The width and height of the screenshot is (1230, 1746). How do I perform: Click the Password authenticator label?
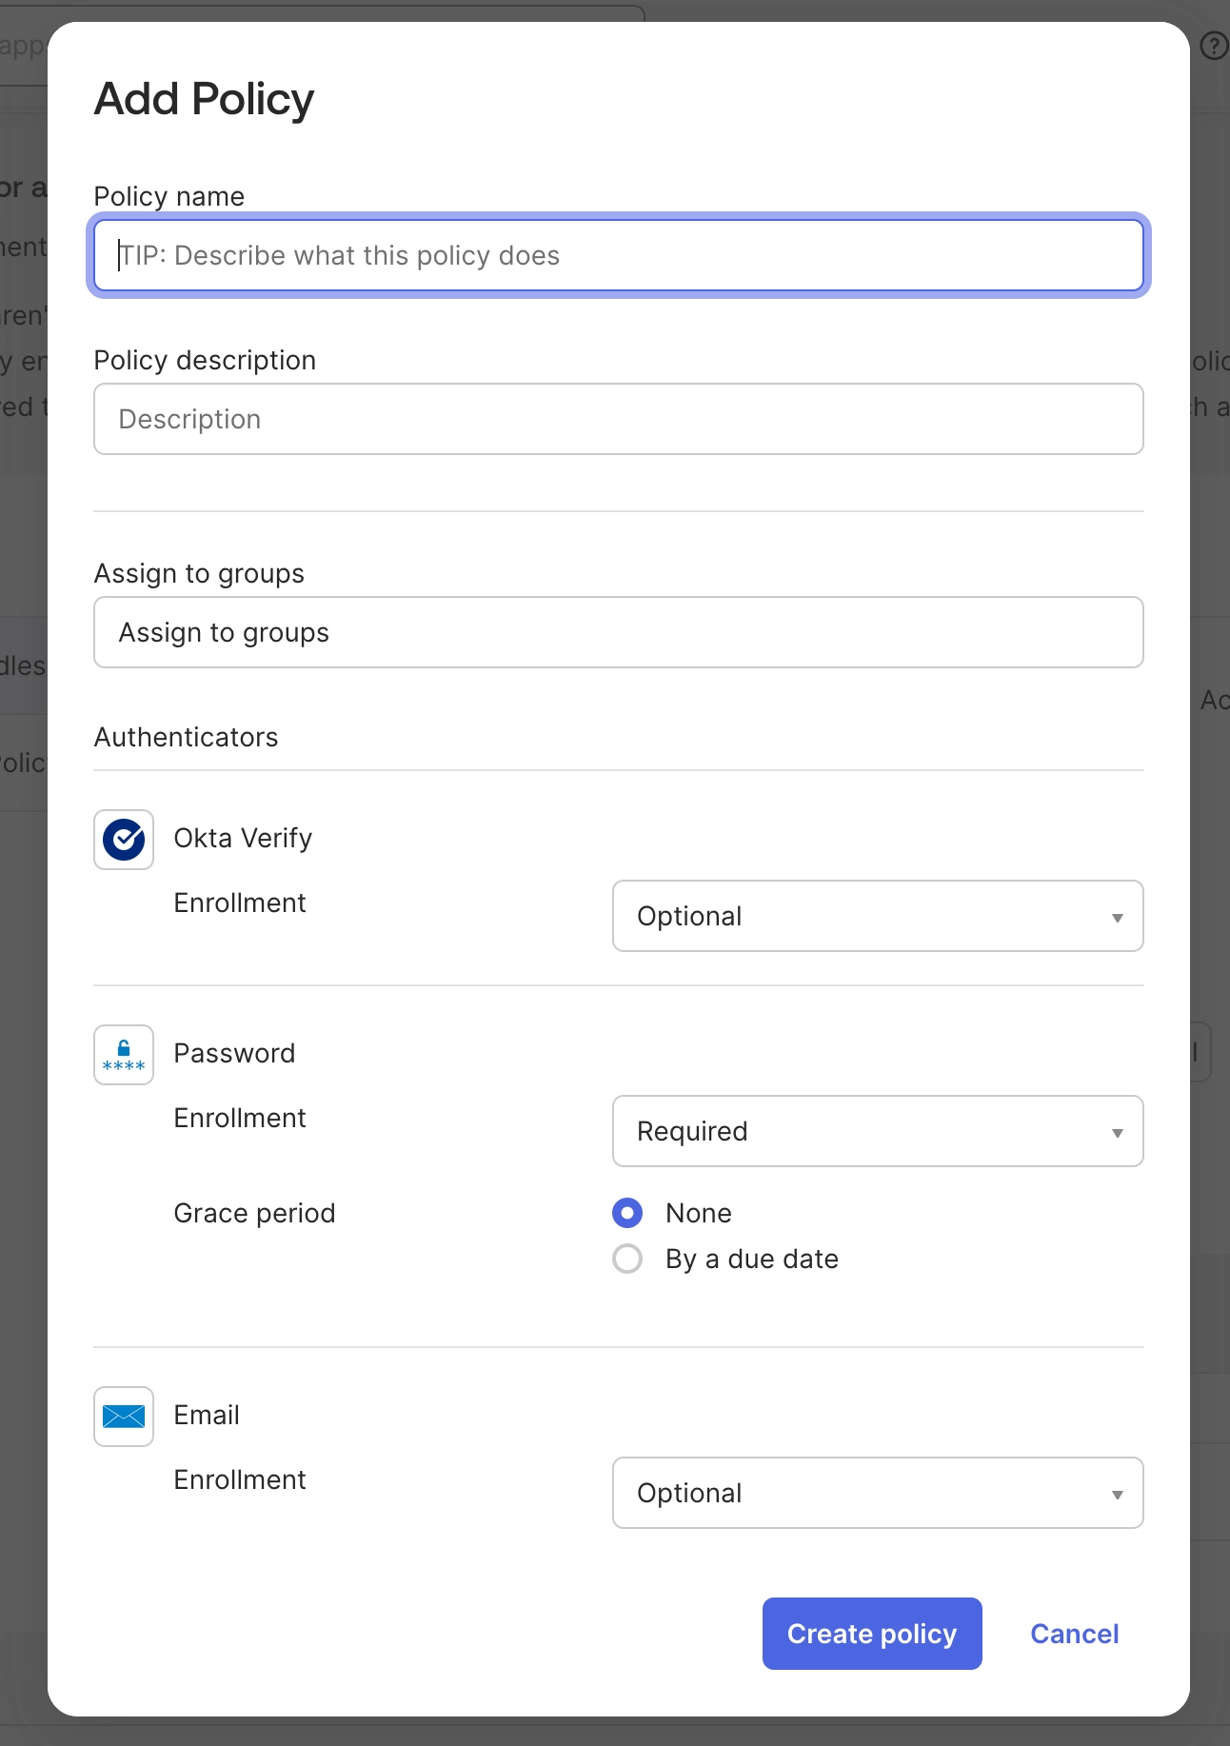pyautogui.click(x=234, y=1053)
